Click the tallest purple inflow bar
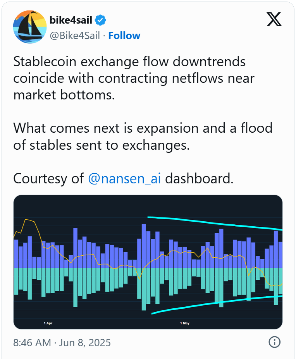This screenshot has height=359, width=296. (x=144, y=246)
